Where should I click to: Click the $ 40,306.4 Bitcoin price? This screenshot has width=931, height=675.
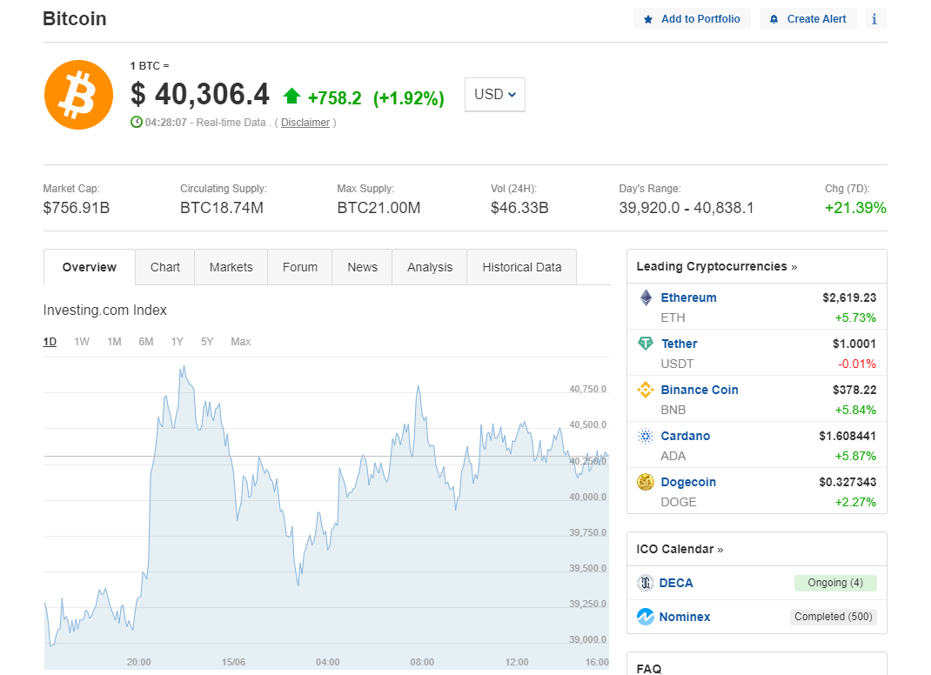pyautogui.click(x=200, y=95)
